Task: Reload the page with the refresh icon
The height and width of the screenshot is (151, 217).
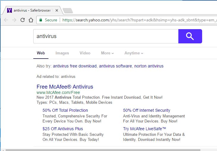Action: click(22, 20)
